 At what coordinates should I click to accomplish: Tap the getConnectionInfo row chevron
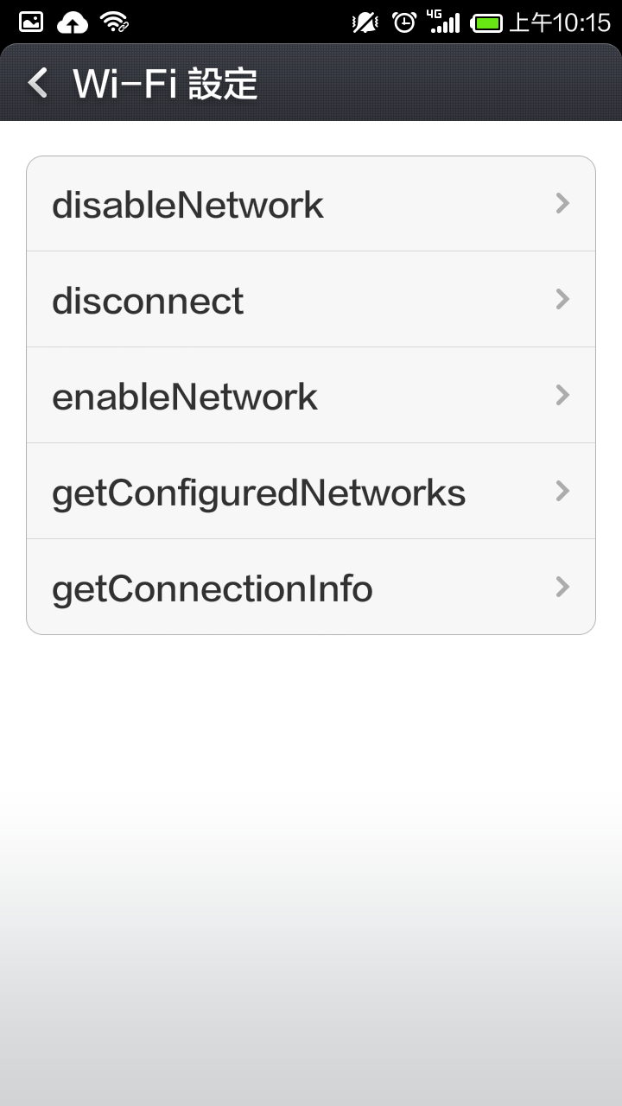pos(562,587)
